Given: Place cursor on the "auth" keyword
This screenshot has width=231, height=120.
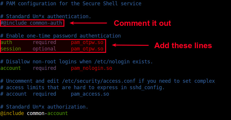Looking at the screenshot, I should [6, 42].
